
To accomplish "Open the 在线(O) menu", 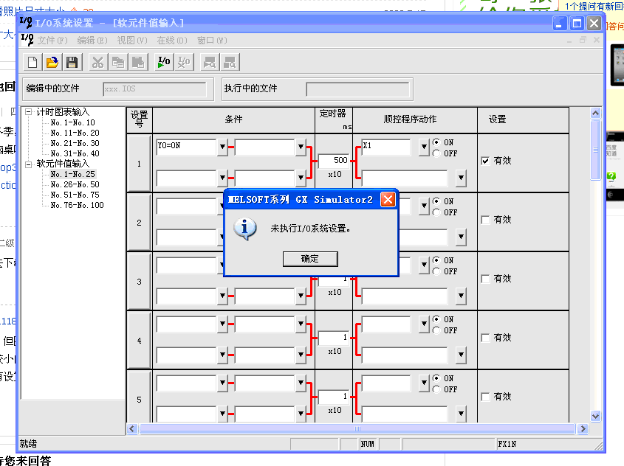I will (172, 40).
